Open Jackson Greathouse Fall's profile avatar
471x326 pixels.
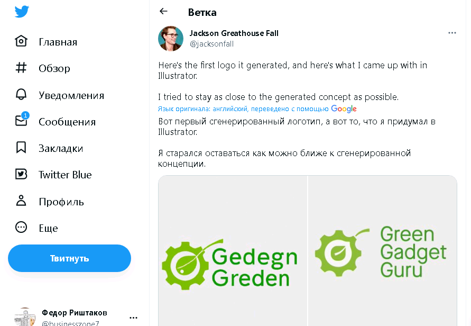(170, 38)
